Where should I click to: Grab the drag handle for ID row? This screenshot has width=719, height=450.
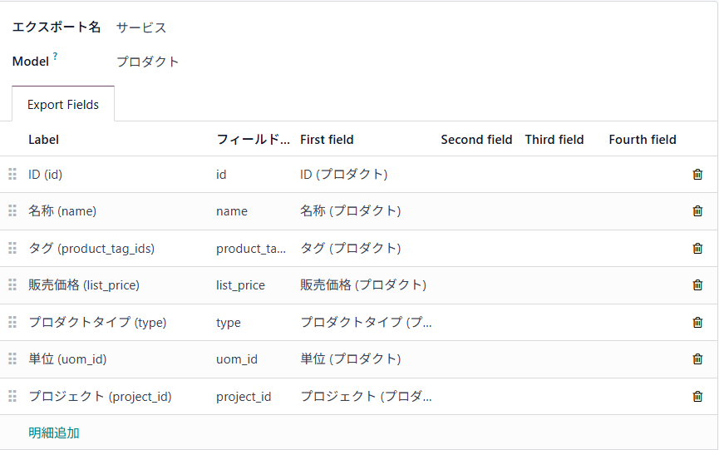pyautogui.click(x=12, y=175)
